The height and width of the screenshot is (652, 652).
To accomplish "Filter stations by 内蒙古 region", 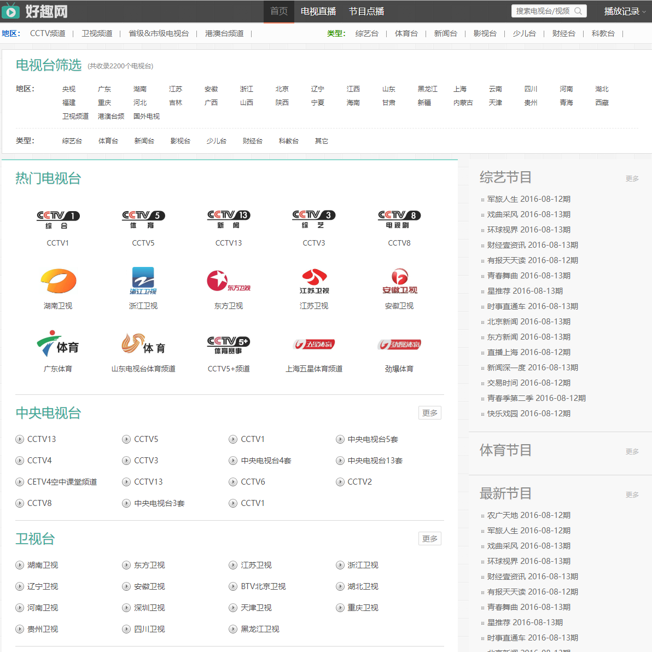I will pos(463,103).
